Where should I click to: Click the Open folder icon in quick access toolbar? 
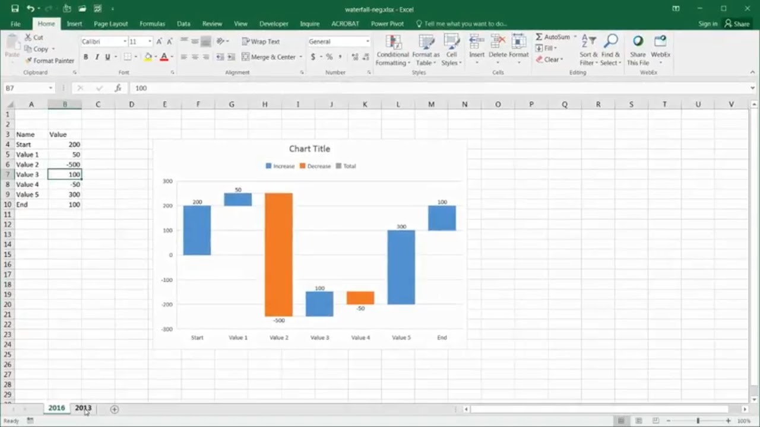point(83,9)
